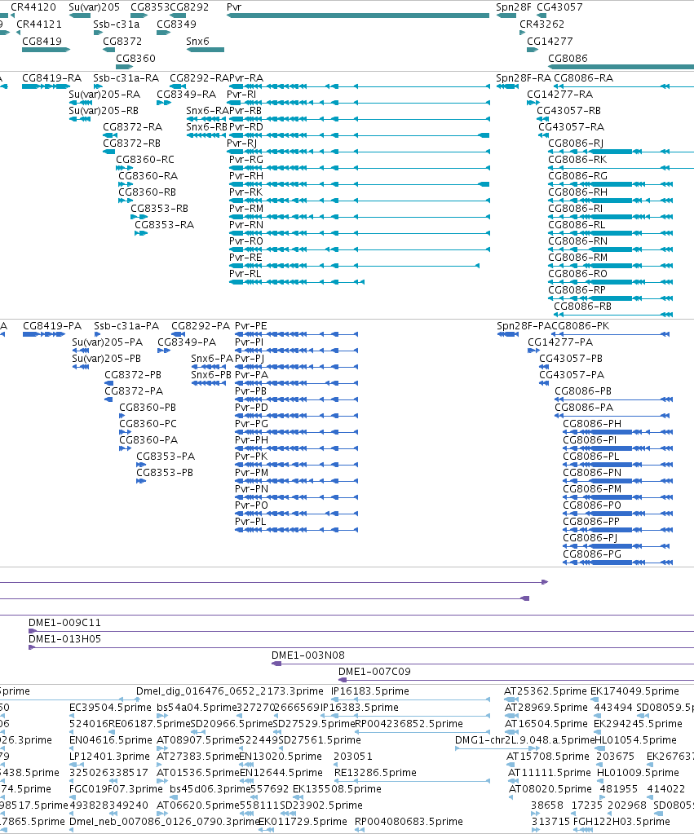This screenshot has height=834, width=694.
Task: Click EST EC39504.5prime label
Action: [110, 708]
